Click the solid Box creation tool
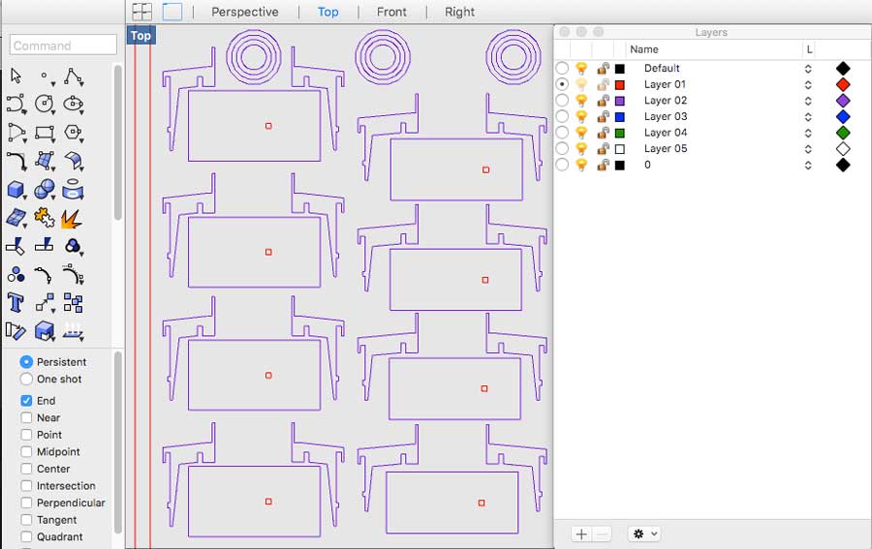872x549 pixels. pos(16,190)
